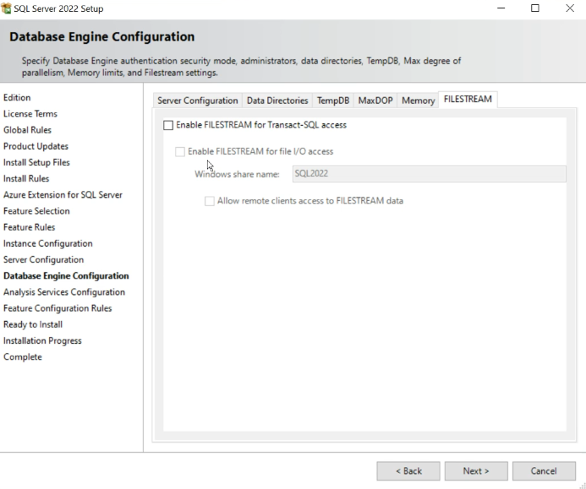The width and height of the screenshot is (586, 489).
Task: Select Product Updates step
Action: point(36,146)
